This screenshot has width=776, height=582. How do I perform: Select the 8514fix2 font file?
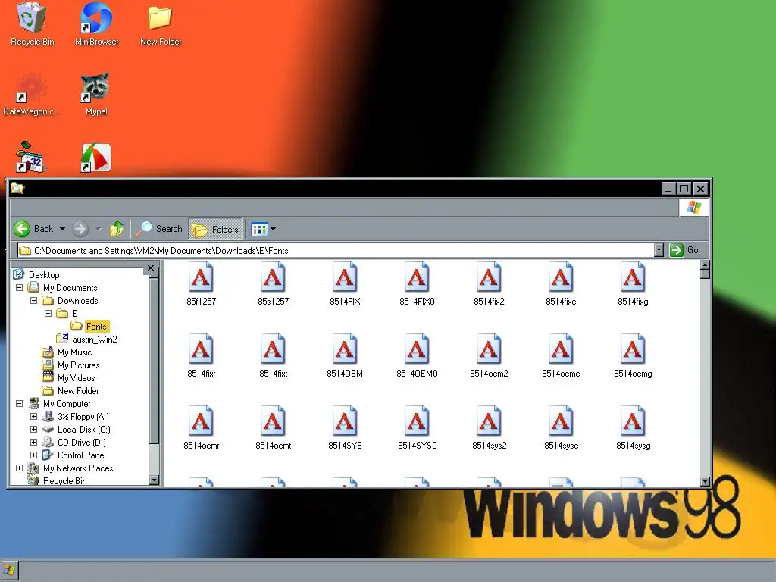[489, 283]
